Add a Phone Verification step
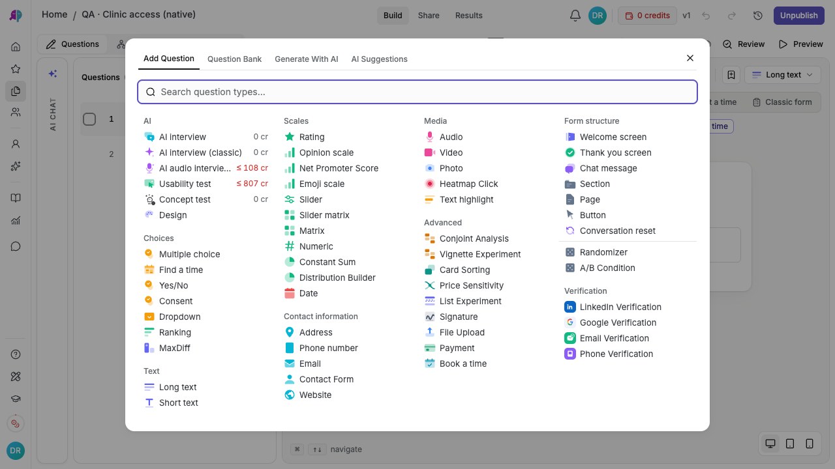The width and height of the screenshot is (835, 469). tap(626, 354)
